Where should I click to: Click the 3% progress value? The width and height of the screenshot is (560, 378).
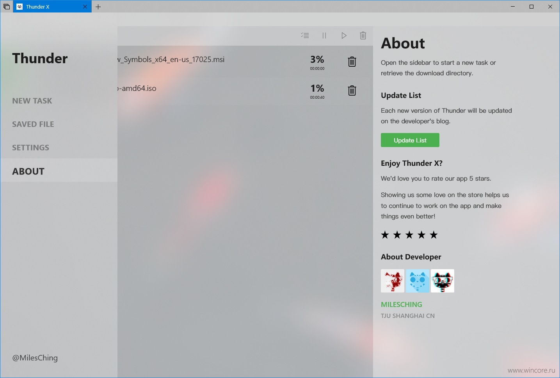317,59
